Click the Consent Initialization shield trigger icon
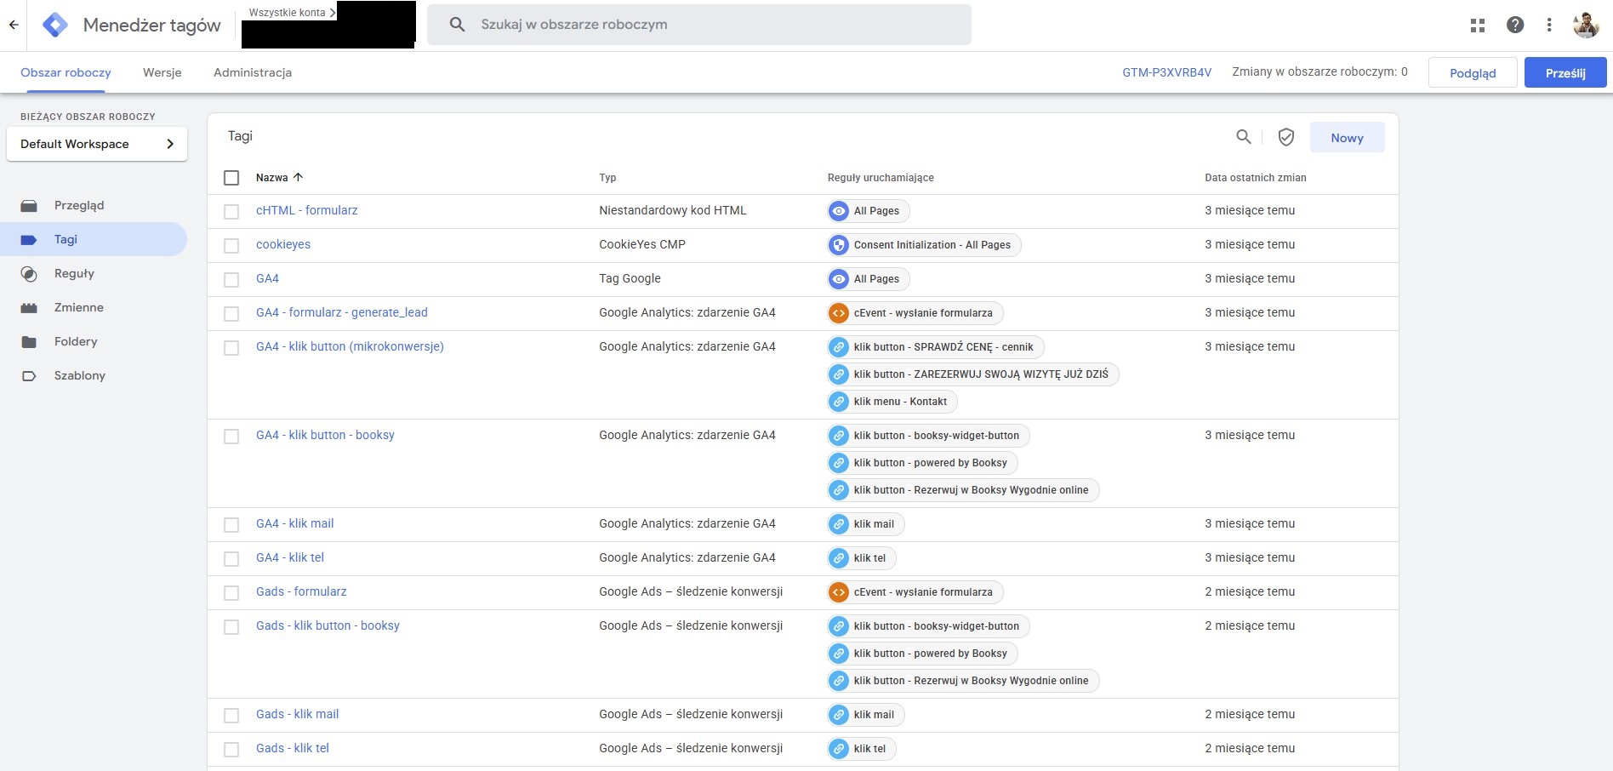The image size is (1613, 771). point(839,245)
